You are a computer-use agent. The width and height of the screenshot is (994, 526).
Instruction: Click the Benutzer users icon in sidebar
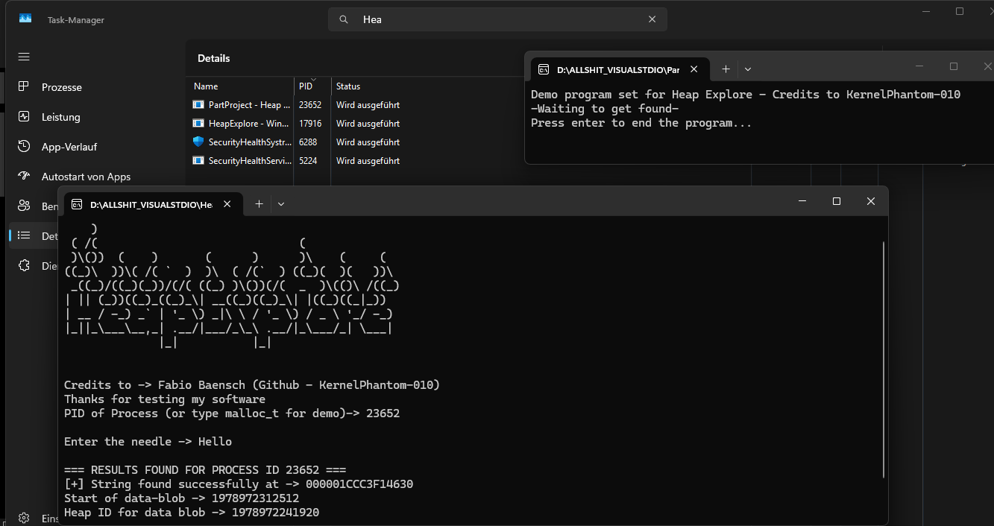[x=24, y=206]
